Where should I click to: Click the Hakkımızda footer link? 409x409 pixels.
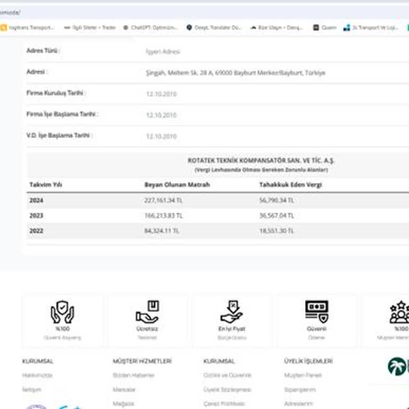tap(37, 375)
